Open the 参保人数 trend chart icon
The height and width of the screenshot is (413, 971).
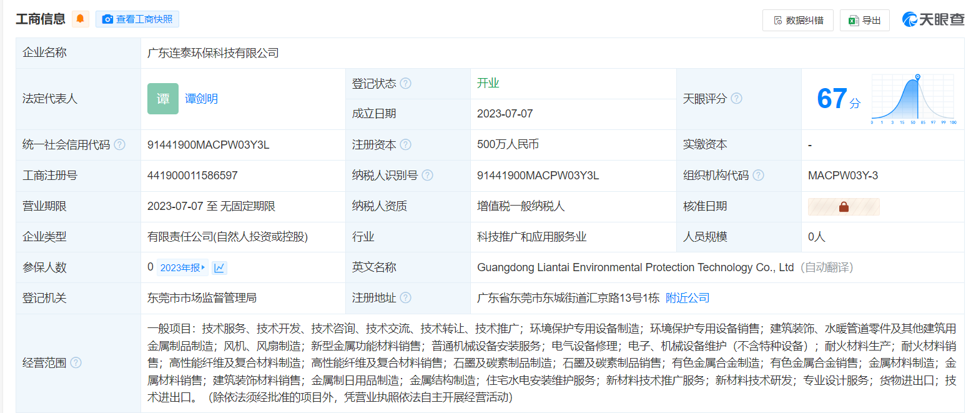219,268
